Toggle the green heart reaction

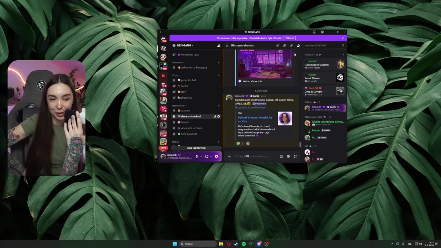(240, 144)
